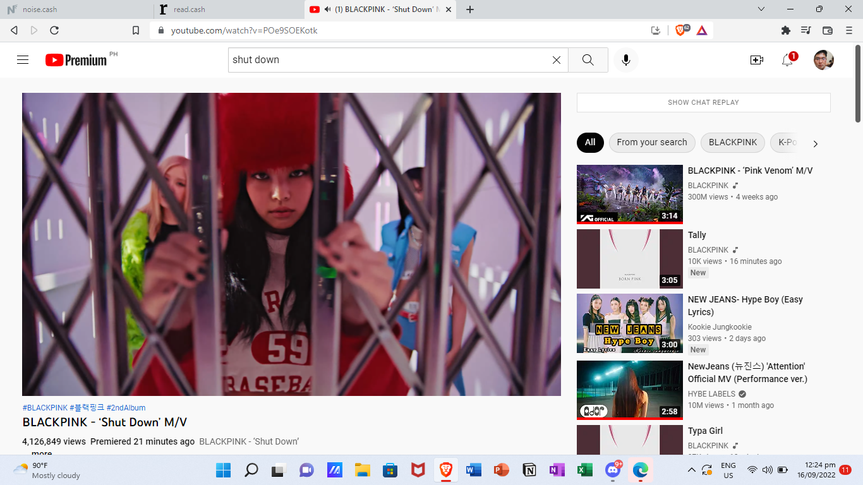Launch Microsoft Word from taskbar

pyautogui.click(x=473, y=470)
